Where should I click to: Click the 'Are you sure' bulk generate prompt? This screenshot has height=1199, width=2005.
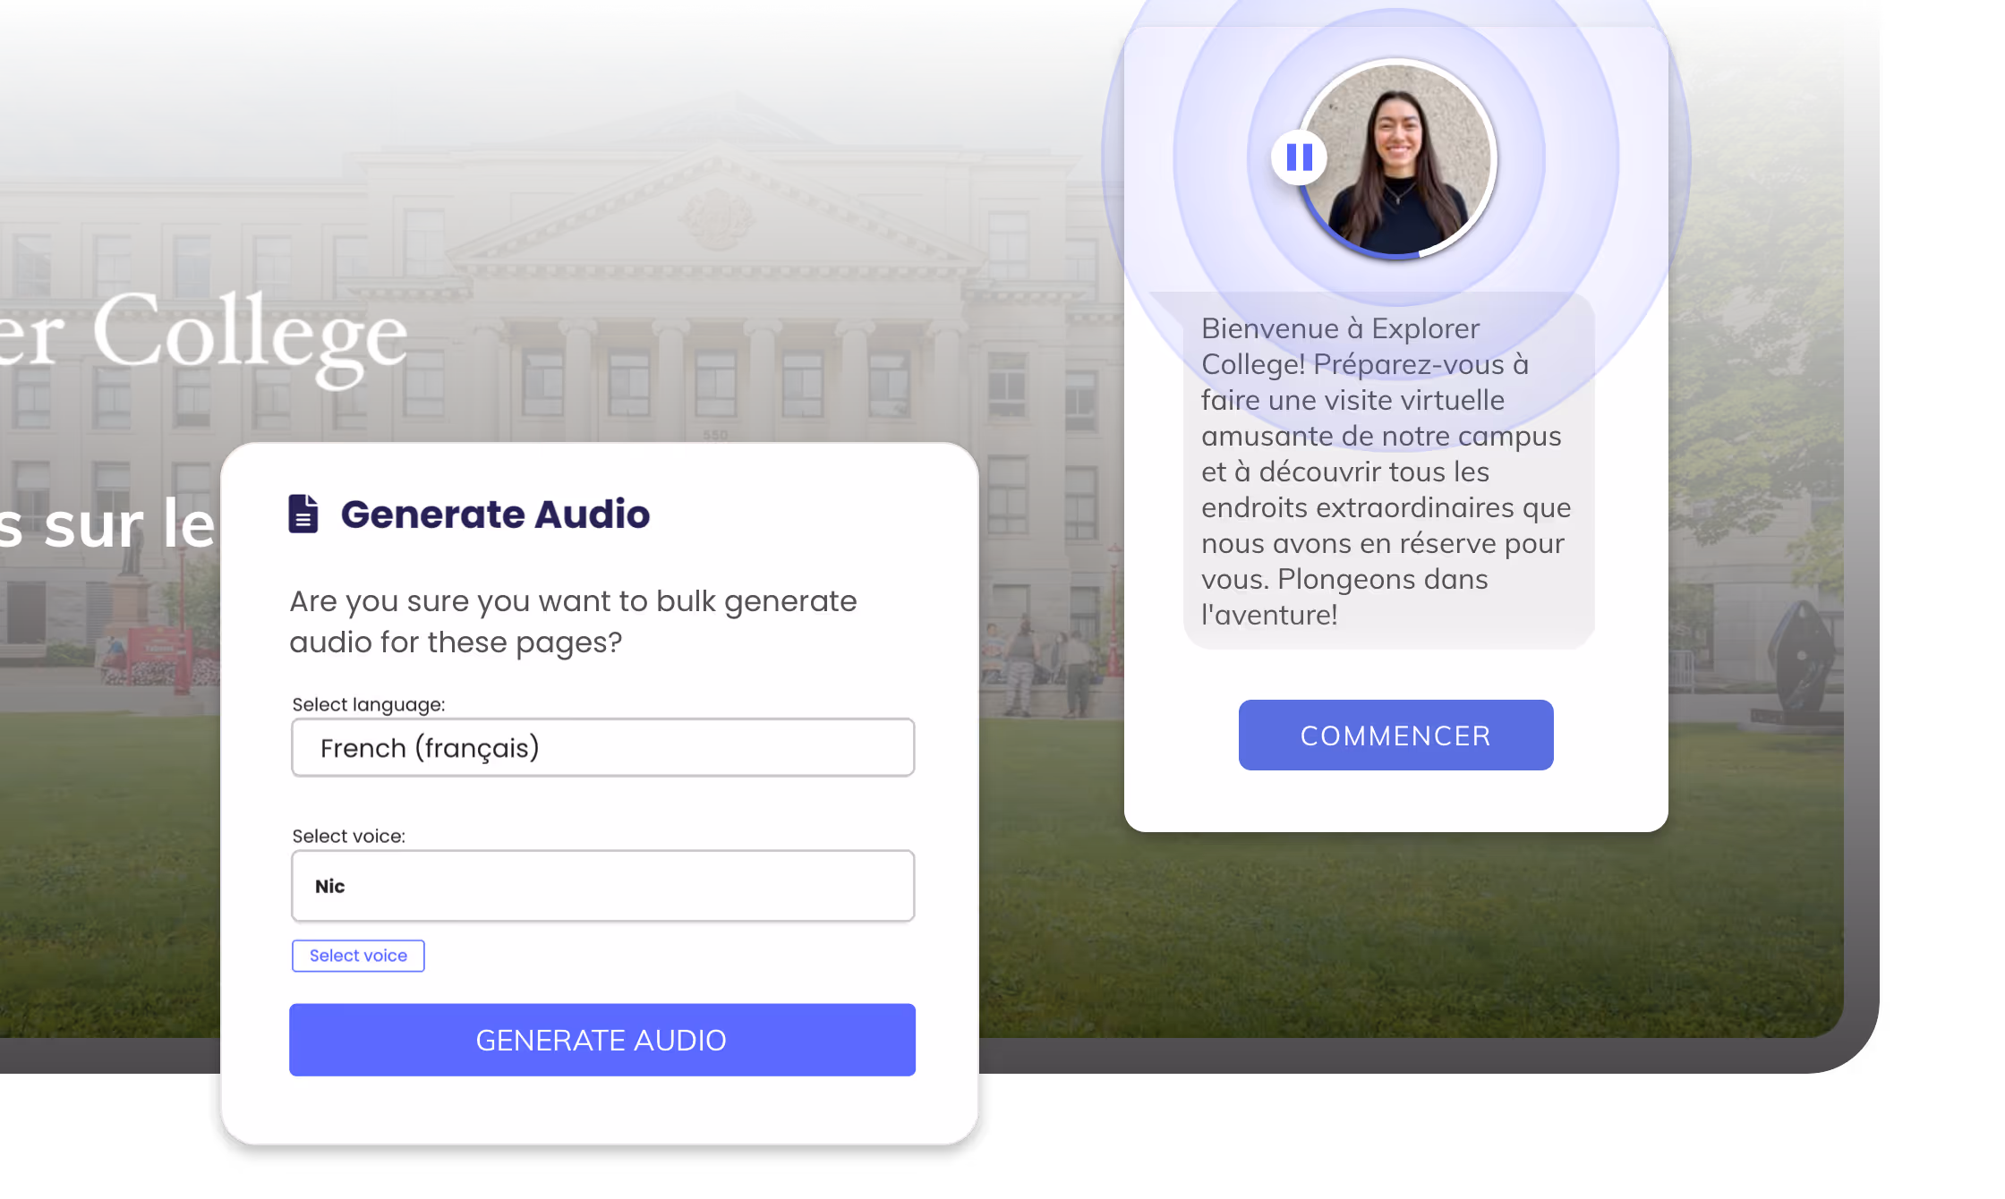click(573, 622)
